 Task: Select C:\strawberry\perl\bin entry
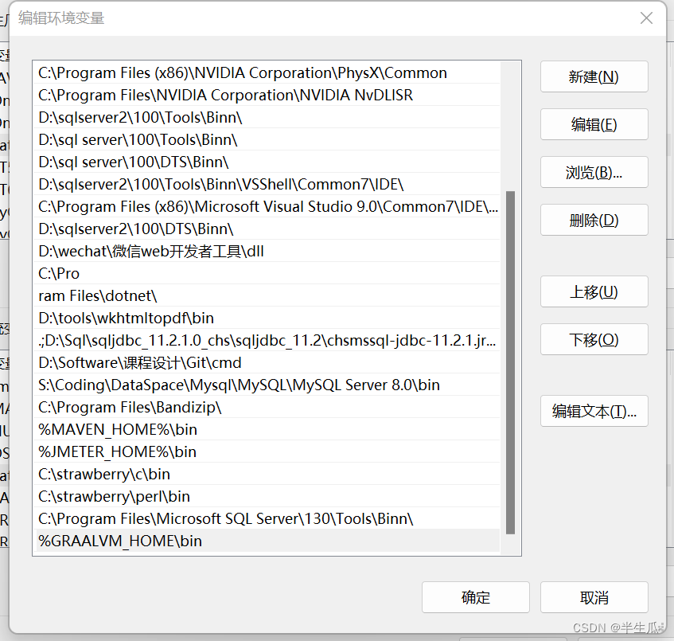[267, 498]
